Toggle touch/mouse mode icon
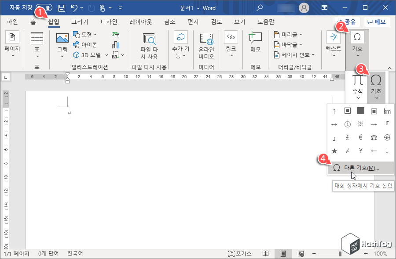This screenshot has height=259, width=396. 102,8
